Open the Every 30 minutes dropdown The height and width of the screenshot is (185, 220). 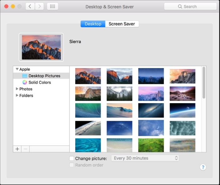click(x=145, y=158)
